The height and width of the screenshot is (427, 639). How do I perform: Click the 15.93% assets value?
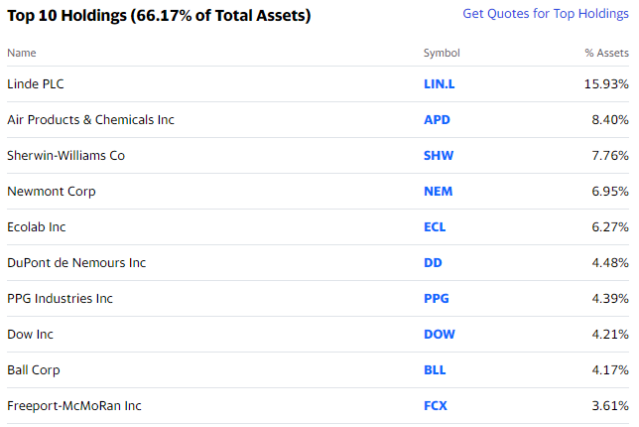[606, 84]
